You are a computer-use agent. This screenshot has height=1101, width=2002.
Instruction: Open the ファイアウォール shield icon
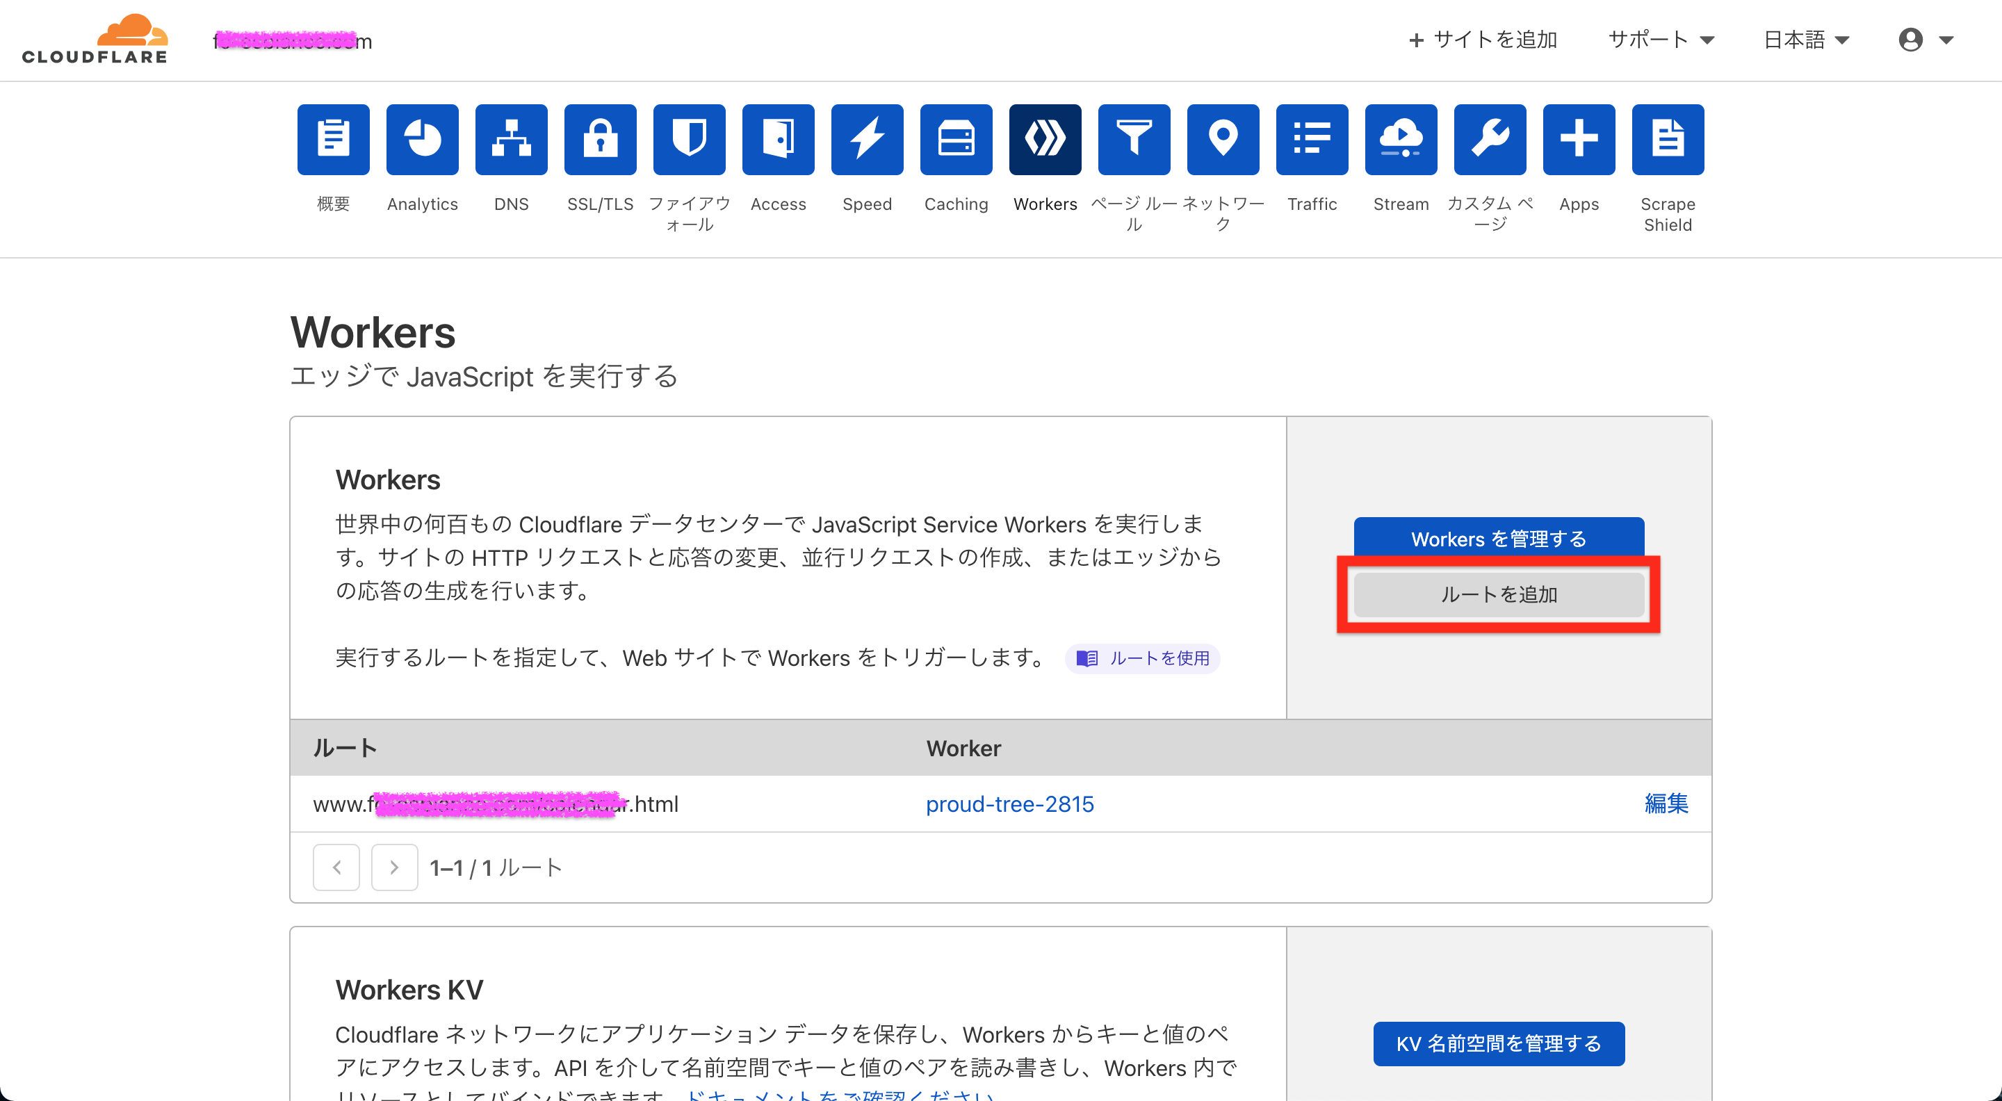[x=689, y=140]
